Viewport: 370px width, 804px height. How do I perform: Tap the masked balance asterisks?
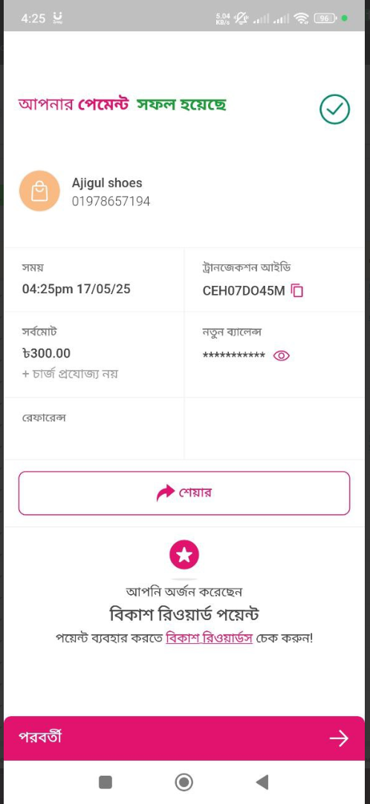coord(234,356)
